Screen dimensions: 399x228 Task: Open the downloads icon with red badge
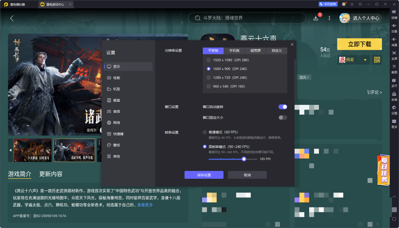[x=316, y=18]
